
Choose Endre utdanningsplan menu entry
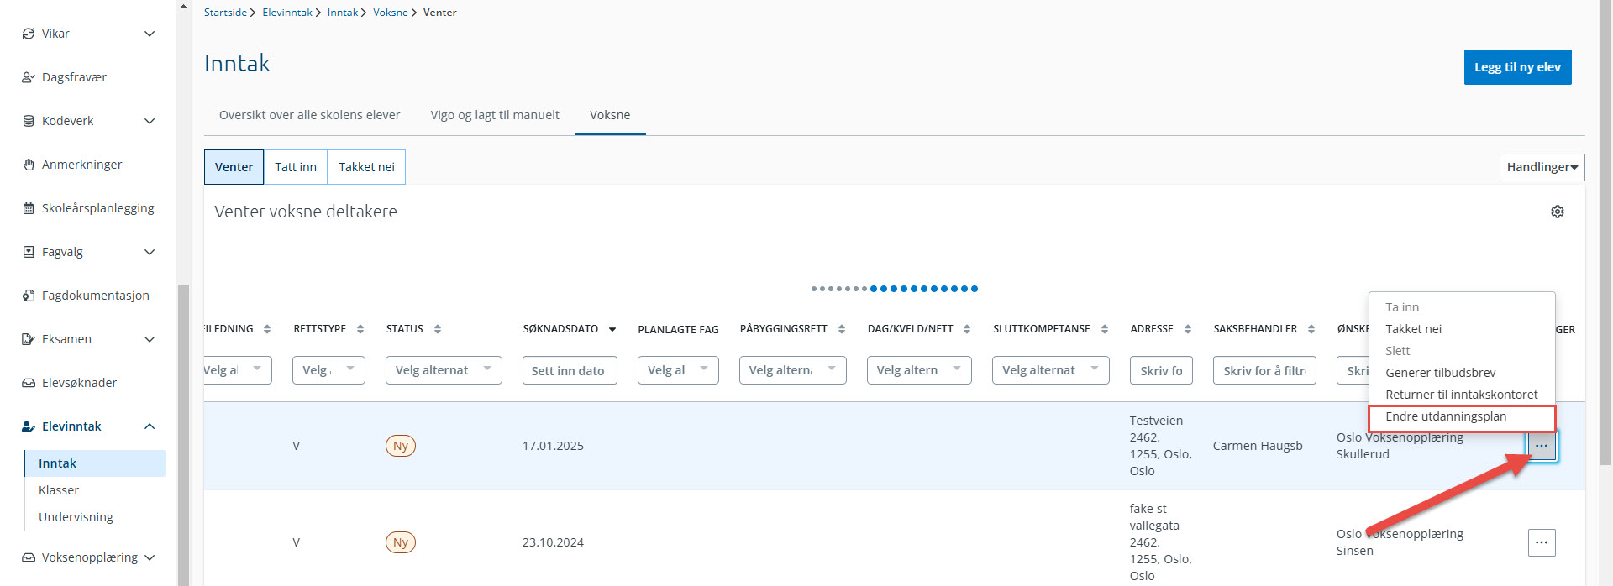pyautogui.click(x=1462, y=417)
